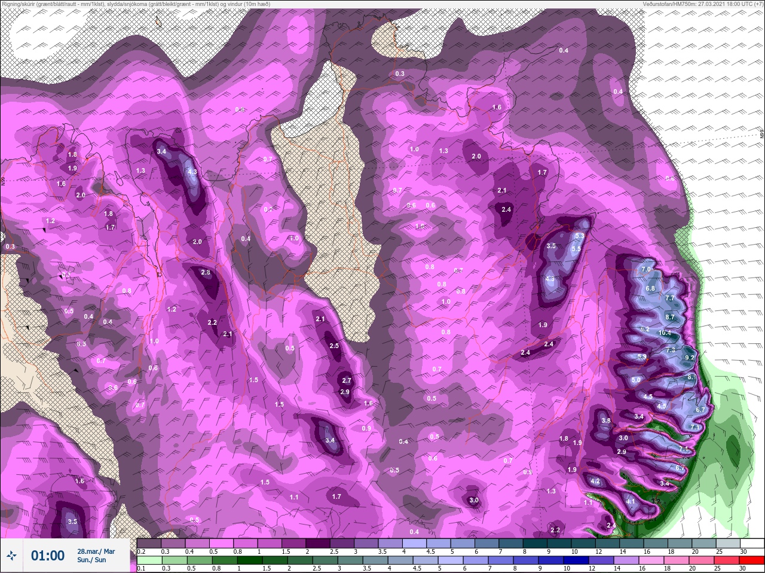
Task: Select the dark teal swatch labeled 9 in top legend
Action: 560,543
